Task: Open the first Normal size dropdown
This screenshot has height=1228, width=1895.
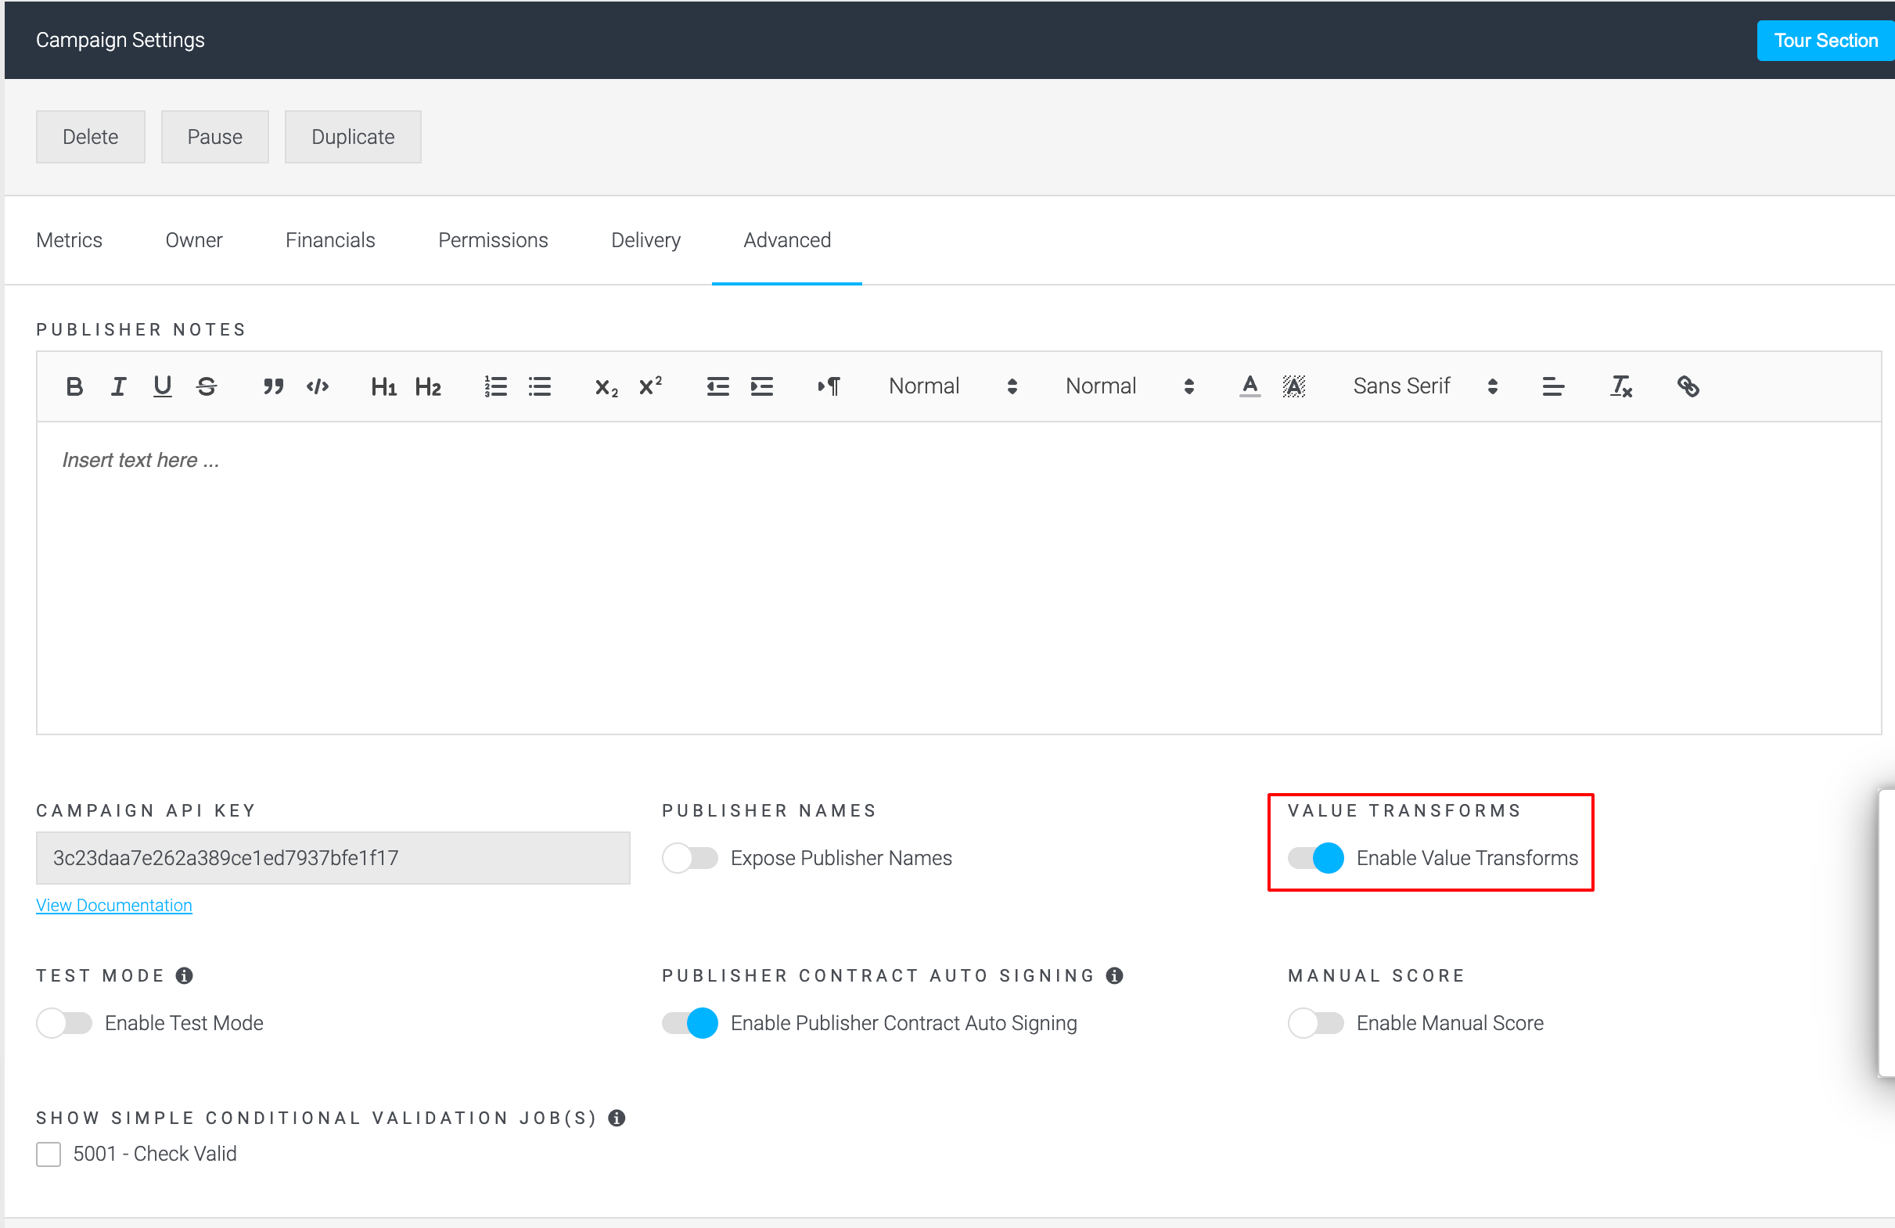Action: pyautogui.click(x=952, y=387)
